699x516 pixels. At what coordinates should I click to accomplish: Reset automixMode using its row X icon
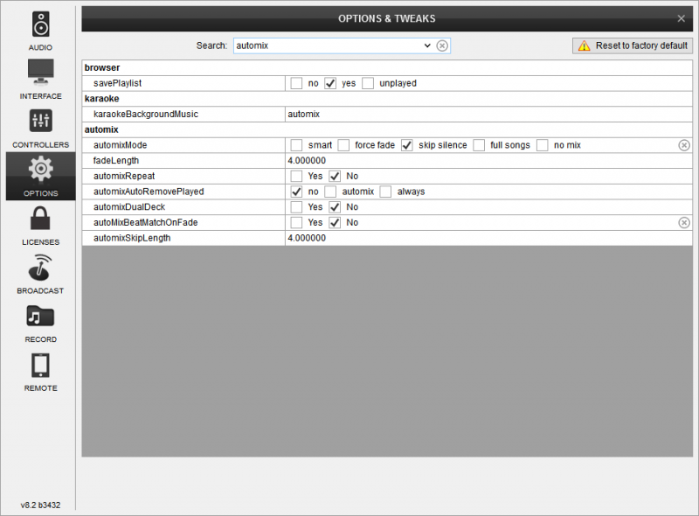point(684,145)
